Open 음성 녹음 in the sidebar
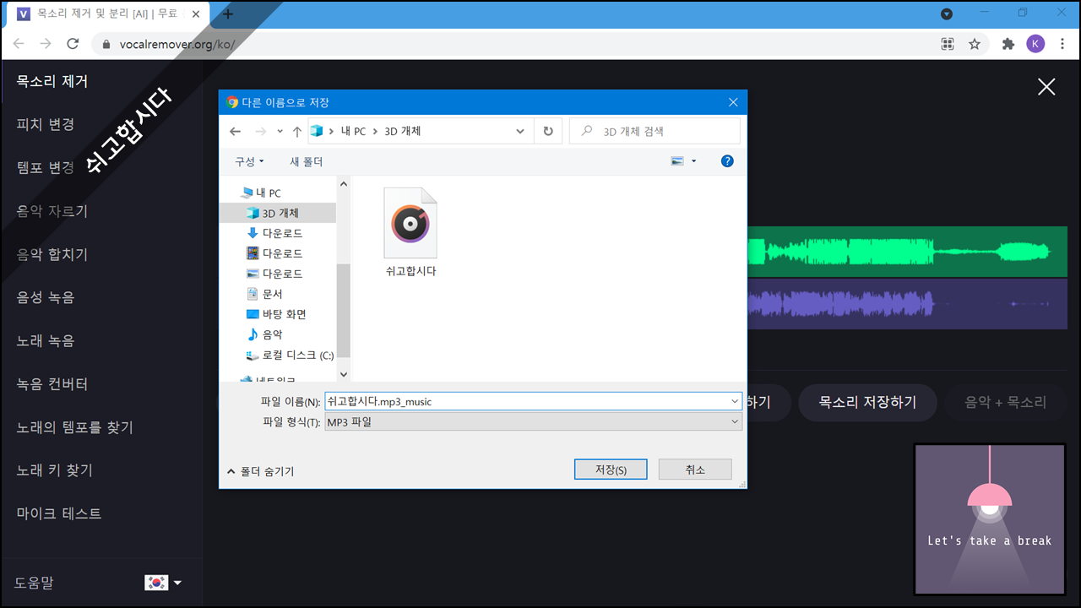 click(46, 297)
